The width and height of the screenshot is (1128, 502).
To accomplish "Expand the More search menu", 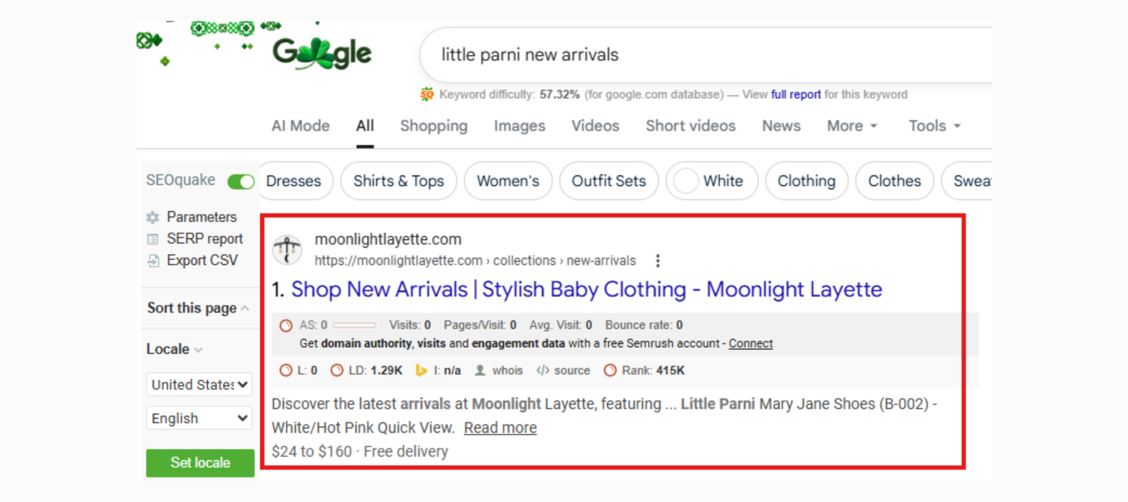I will click(852, 126).
